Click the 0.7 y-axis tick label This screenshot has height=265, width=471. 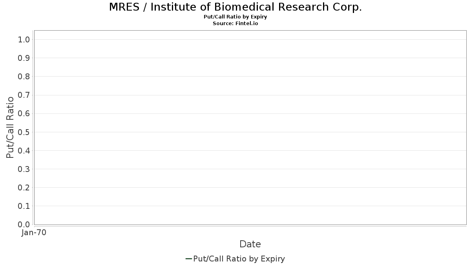pos(24,95)
